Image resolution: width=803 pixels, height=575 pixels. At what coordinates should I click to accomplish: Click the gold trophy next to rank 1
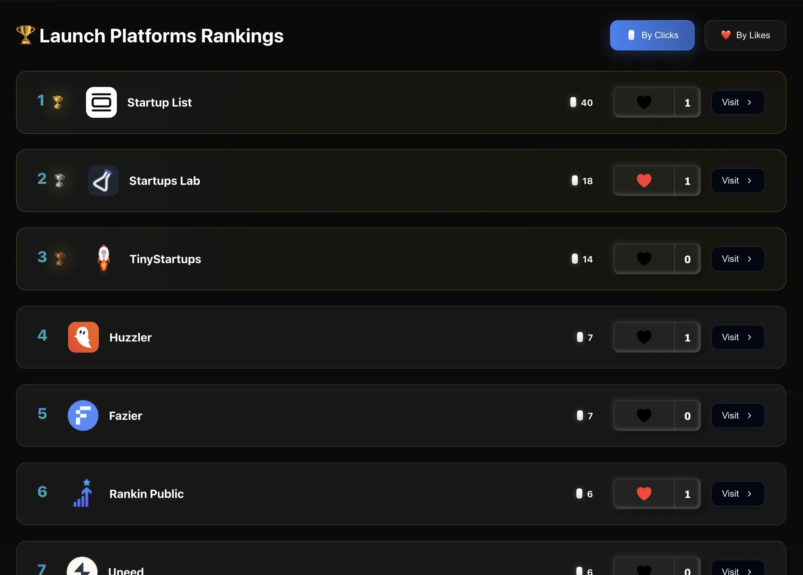point(58,102)
